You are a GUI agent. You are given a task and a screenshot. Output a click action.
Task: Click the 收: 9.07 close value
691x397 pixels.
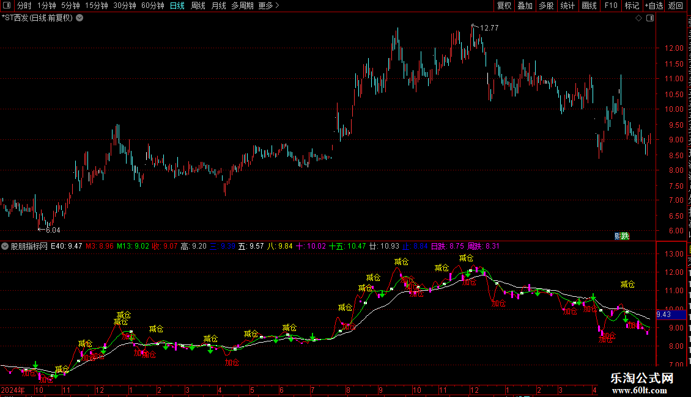click(165, 246)
